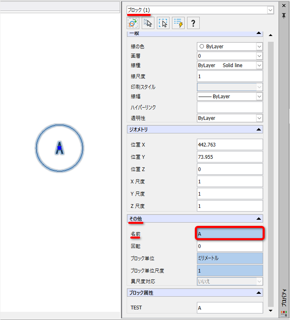Click the プロパティ palette icon at bottom
Image resolution: width=290 pixels, height=320 pixels.
pyautogui.click(x=284, y=314)
